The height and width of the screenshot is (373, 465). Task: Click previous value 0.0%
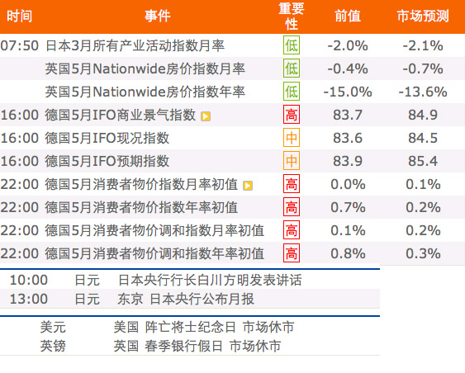348,185
